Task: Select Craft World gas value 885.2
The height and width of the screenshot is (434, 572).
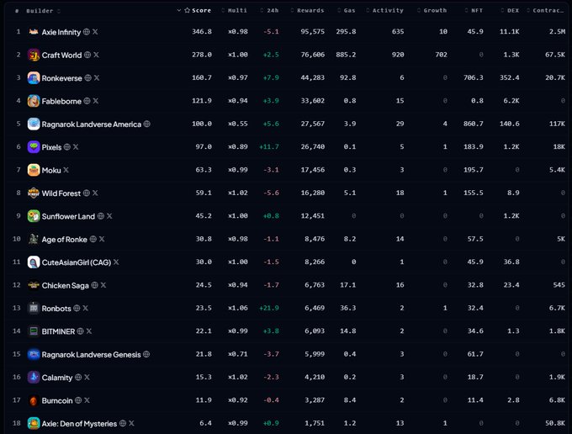Action: (346, 55)
